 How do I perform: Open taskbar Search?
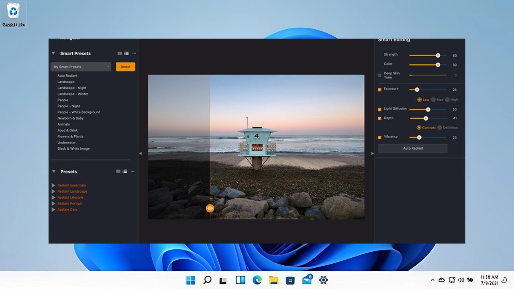[x=207, y=280]
